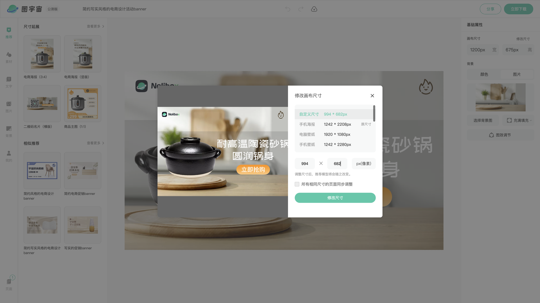Click the cloud save icon
Screen dimensions: 540x303
coord(314,9)
